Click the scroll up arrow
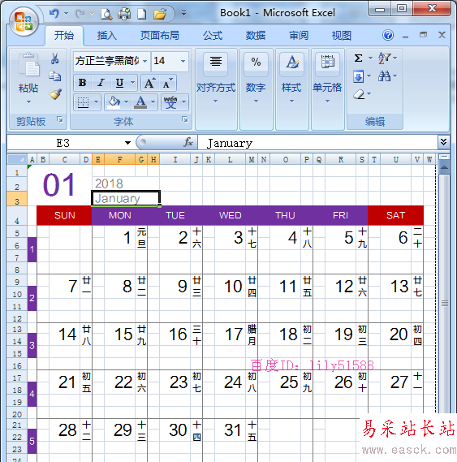The height and width of the screenshot is (462, 457). [444, 167]
